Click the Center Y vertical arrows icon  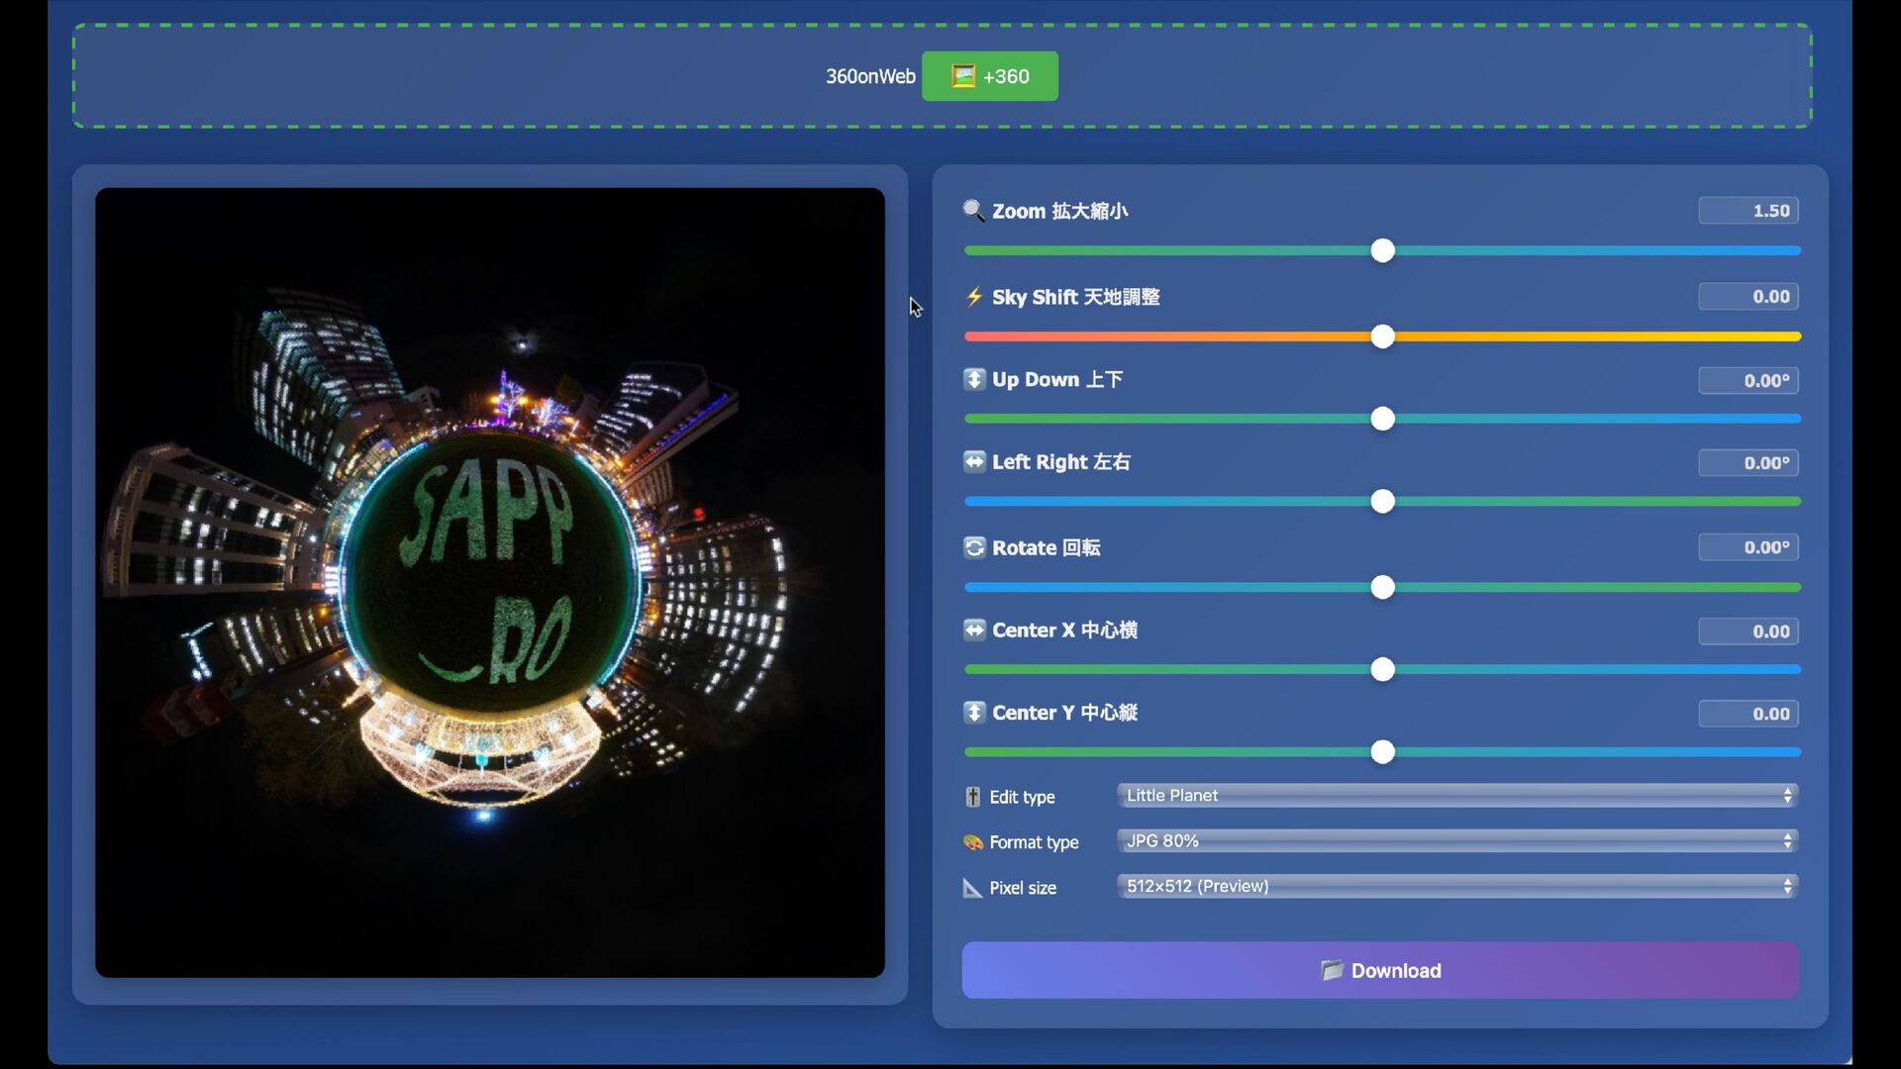pyautogui.click(x=974, y=712)
